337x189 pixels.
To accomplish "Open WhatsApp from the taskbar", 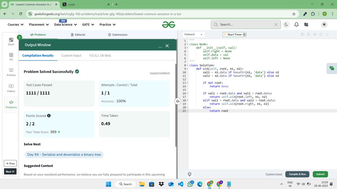I will pos(190,184).
